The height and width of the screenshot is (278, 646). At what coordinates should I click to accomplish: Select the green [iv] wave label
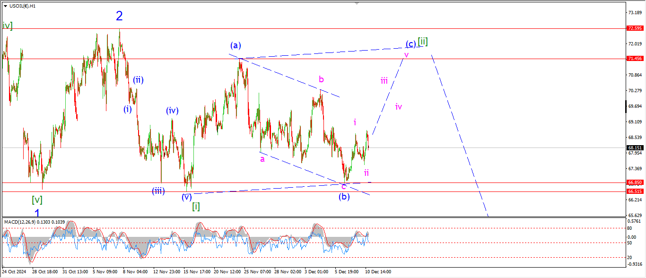coord(7,26)
